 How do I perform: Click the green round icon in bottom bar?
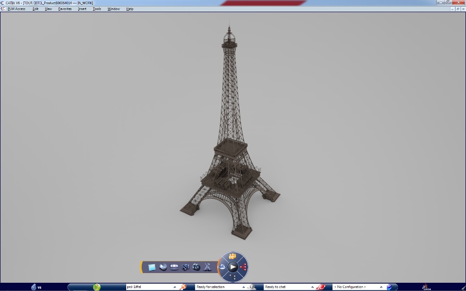[97, 287]
